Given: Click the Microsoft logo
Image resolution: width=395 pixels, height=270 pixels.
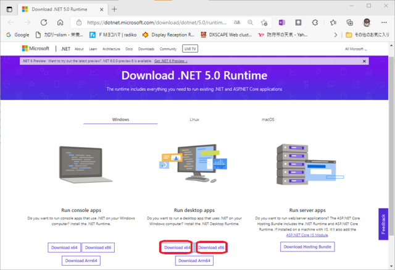Looking at the screenshot, I should [36, 48].
